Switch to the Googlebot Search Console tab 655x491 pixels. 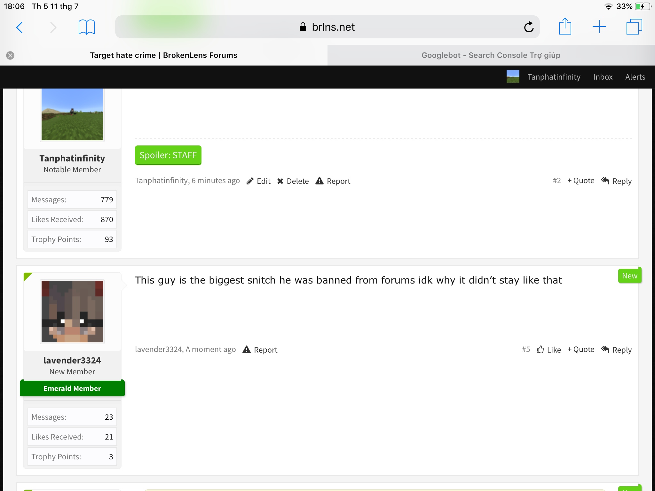pos(491,55)
